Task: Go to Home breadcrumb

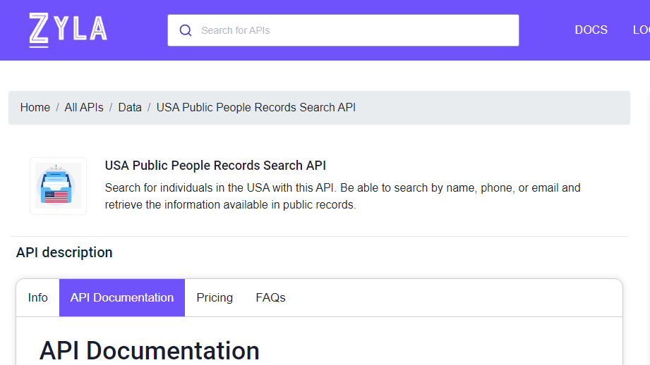Action: point(35,108)
